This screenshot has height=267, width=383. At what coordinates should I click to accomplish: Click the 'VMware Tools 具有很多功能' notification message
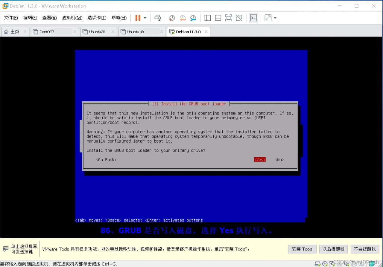click(146, 249)
